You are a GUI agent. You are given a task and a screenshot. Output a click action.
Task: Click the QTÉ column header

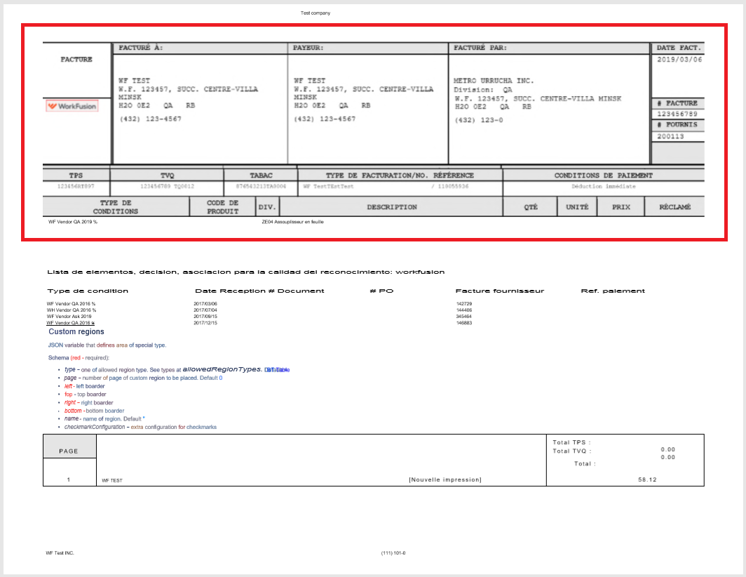(x=531, y=207)
